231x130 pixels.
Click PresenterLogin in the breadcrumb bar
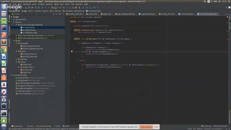pyautogui.click(x=93, y=11)
